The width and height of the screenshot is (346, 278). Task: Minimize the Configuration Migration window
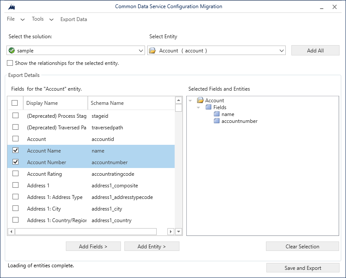(321, 7)
